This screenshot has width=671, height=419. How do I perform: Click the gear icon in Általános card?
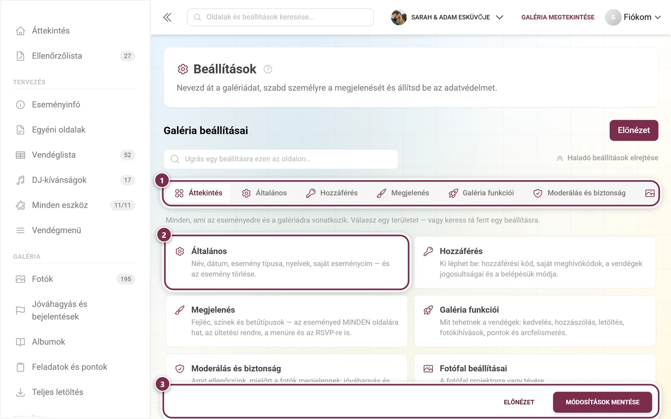point(180,251)
